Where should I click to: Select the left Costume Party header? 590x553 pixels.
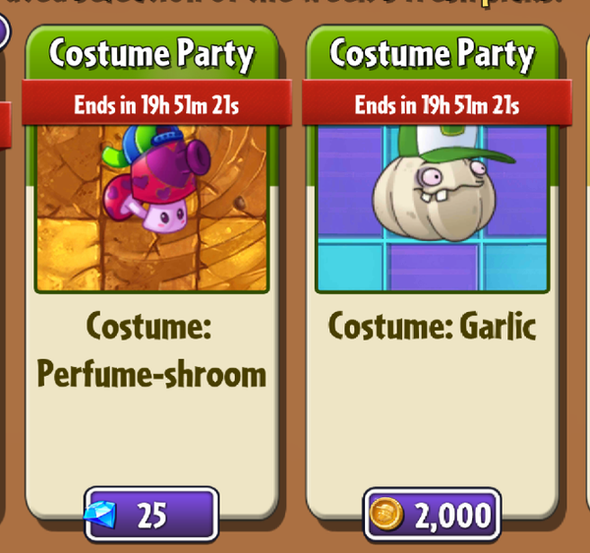(151, 54)
